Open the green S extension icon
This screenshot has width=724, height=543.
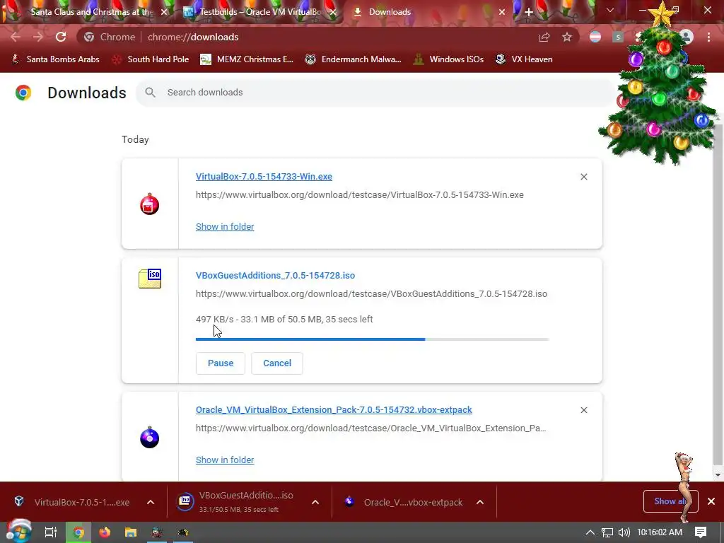pos(618,37)
